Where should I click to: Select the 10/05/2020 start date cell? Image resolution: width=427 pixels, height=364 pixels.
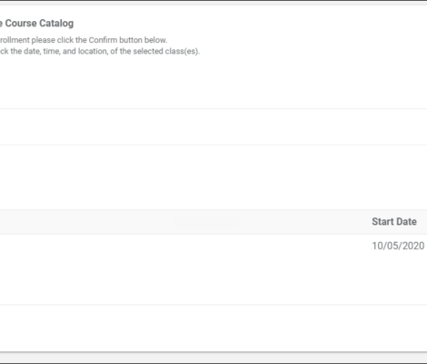click(x=398, y=246)
